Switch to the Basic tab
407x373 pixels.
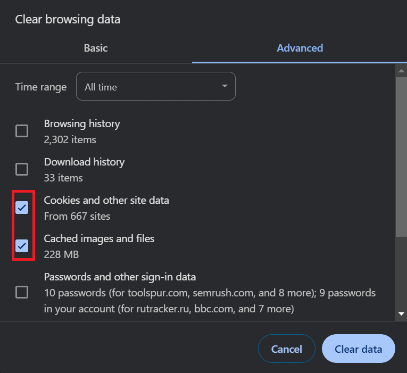pyautogui.click(x=96, y=48)
